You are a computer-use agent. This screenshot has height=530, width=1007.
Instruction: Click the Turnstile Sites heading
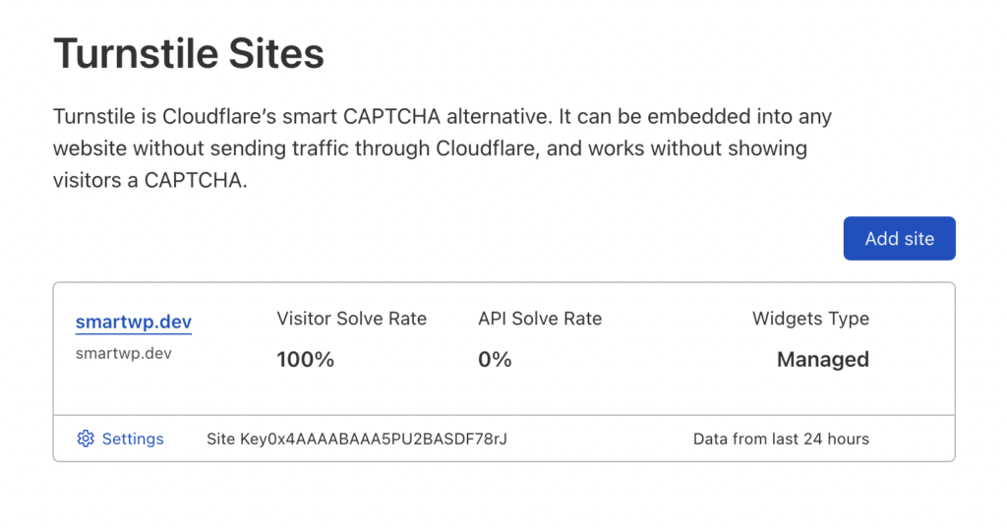(189, 53)
